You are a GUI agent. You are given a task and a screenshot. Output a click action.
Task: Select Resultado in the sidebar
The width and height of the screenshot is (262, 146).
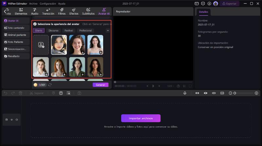point(16,56)
